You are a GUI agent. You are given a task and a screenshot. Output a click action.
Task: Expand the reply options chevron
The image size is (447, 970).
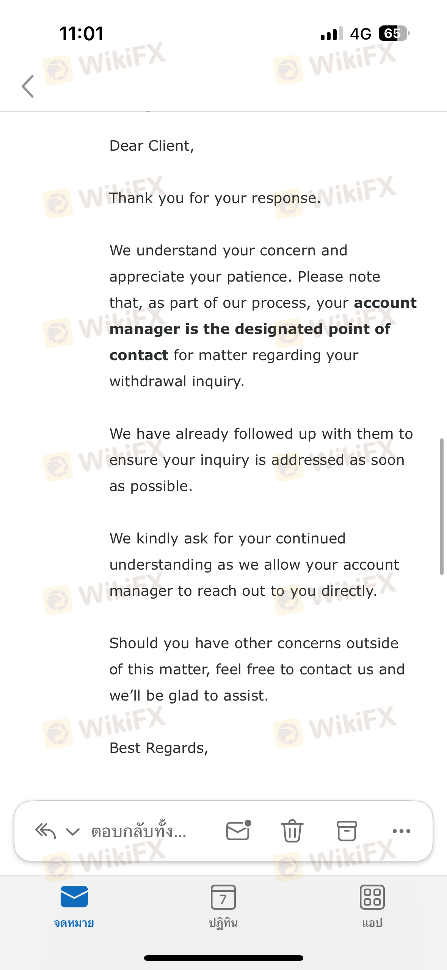(x=73, y=832)
